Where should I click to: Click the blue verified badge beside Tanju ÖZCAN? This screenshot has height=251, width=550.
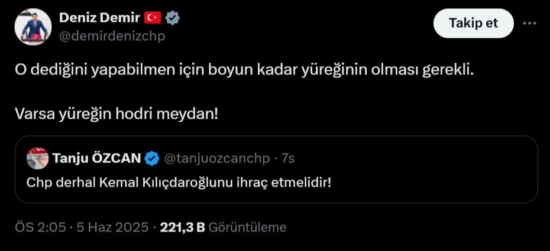pyautogui.click(x=152, y=158)
